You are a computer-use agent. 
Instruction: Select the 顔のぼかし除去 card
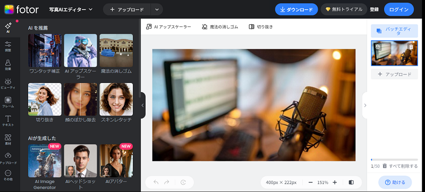81,99
